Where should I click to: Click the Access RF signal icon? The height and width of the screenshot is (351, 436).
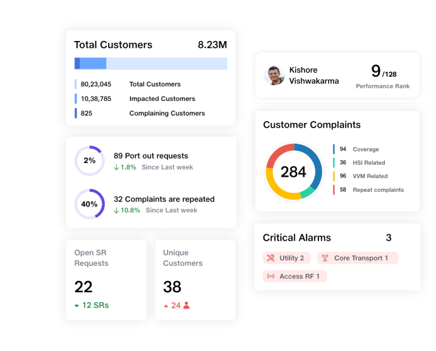271,277
